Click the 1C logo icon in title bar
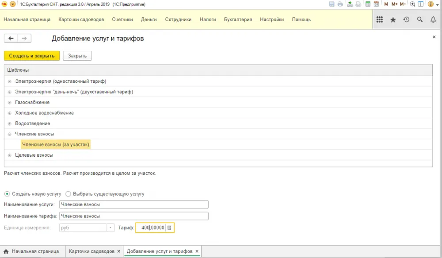This screenshot has width=442, height=258. coord(4,4)
